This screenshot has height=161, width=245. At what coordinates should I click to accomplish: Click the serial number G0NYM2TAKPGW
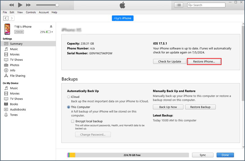click(101, 53)
